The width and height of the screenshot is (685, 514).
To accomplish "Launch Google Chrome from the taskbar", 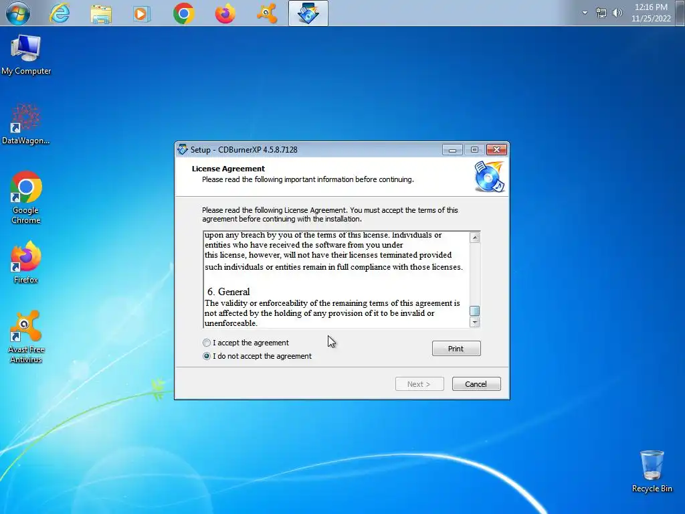I will [x=183, y=13].
